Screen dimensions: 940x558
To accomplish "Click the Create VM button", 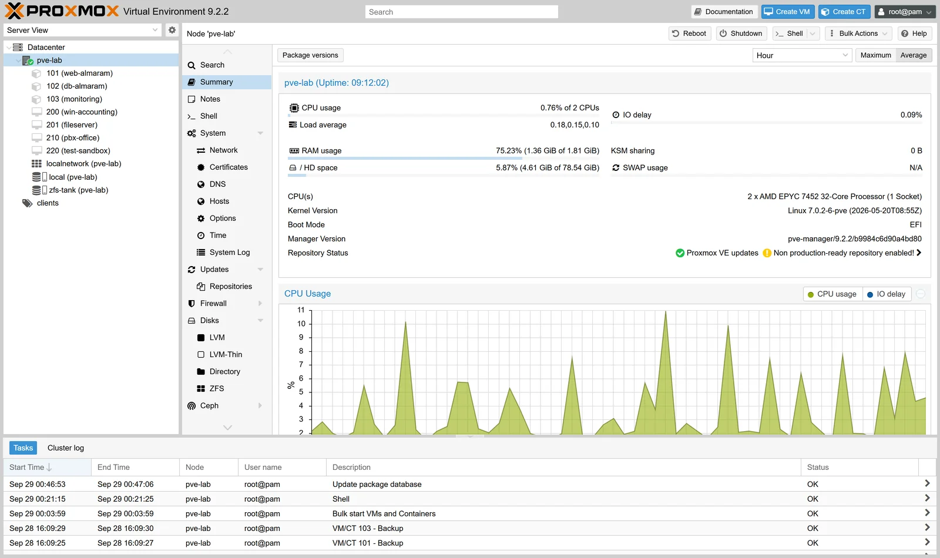I will pos(787,12).
